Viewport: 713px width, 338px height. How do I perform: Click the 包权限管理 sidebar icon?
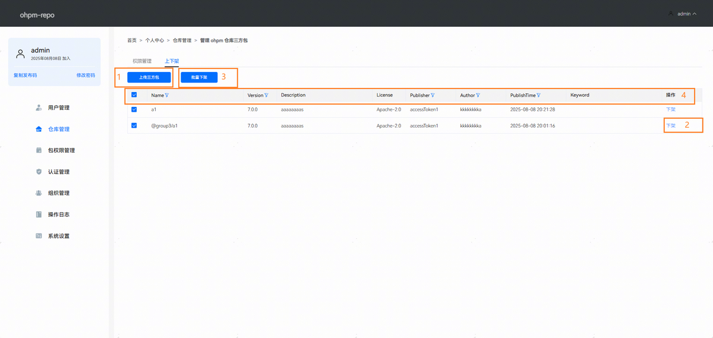[x=39, y=150]
